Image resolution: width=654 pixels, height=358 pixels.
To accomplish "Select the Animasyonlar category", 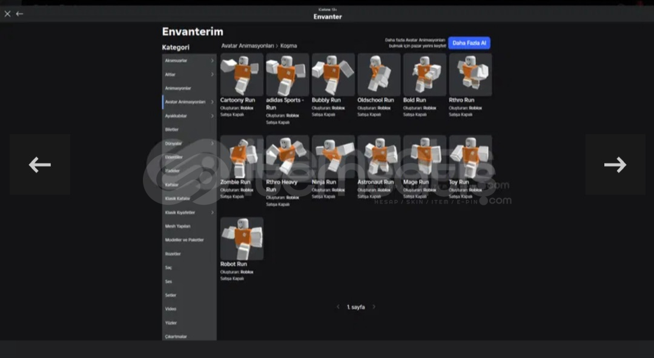I will click(x=190, y=88).
